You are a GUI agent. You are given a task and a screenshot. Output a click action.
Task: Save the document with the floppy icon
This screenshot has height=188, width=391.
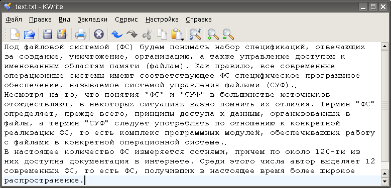[x=47, y=34]
